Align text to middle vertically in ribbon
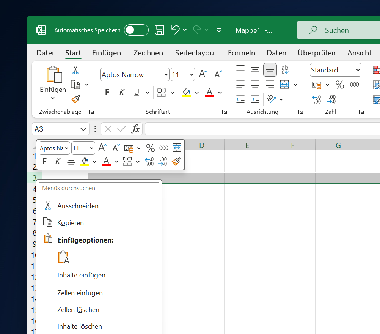 [x=255, y=70]
